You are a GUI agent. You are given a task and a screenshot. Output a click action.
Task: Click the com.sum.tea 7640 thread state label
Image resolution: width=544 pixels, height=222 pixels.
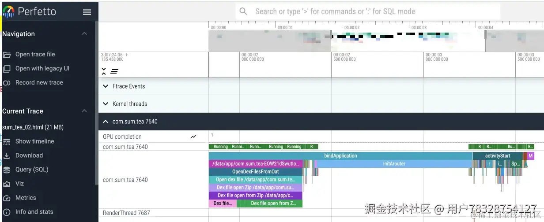click(125, 147)
